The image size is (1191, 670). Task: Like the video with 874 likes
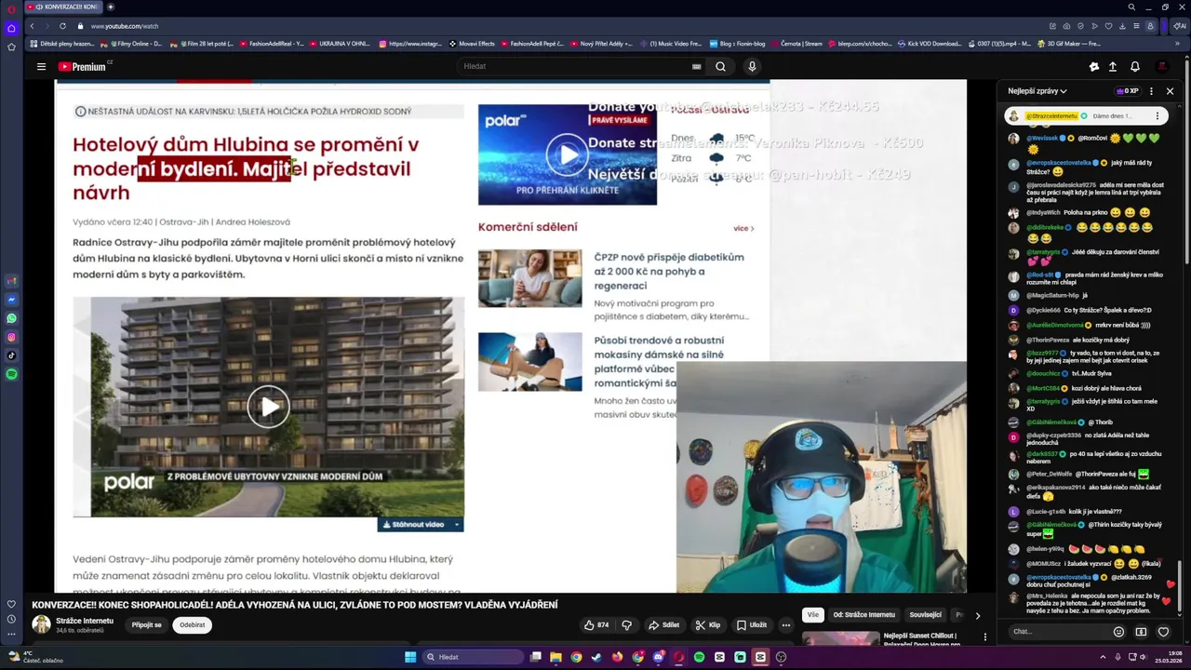[596, 625]
